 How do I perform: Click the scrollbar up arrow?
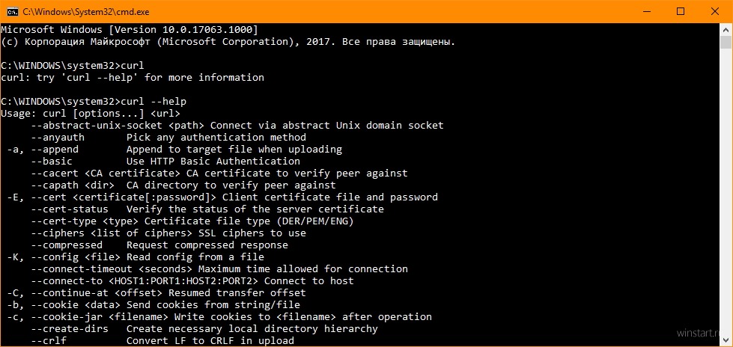726,29
